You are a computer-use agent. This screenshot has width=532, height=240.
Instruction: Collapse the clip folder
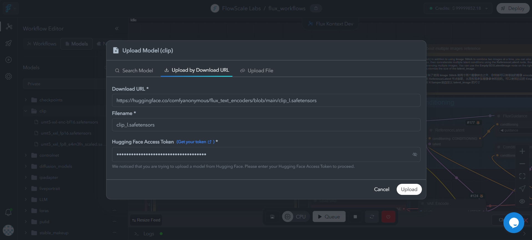(26, 111)
